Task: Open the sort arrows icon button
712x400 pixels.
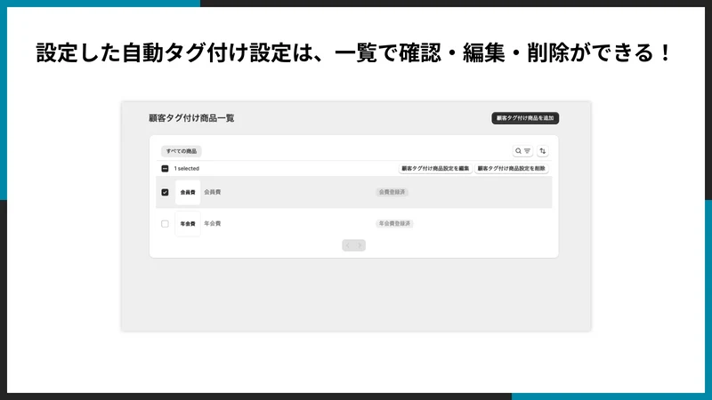Action: tap(543, 151)
